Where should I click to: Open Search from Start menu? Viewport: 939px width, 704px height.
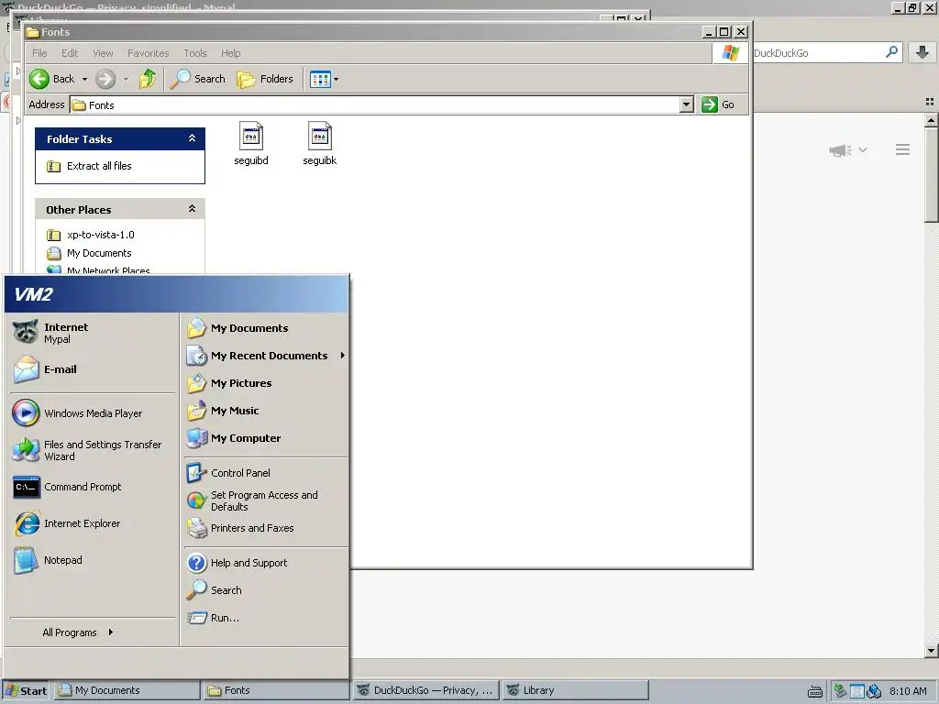pos(266,590)
